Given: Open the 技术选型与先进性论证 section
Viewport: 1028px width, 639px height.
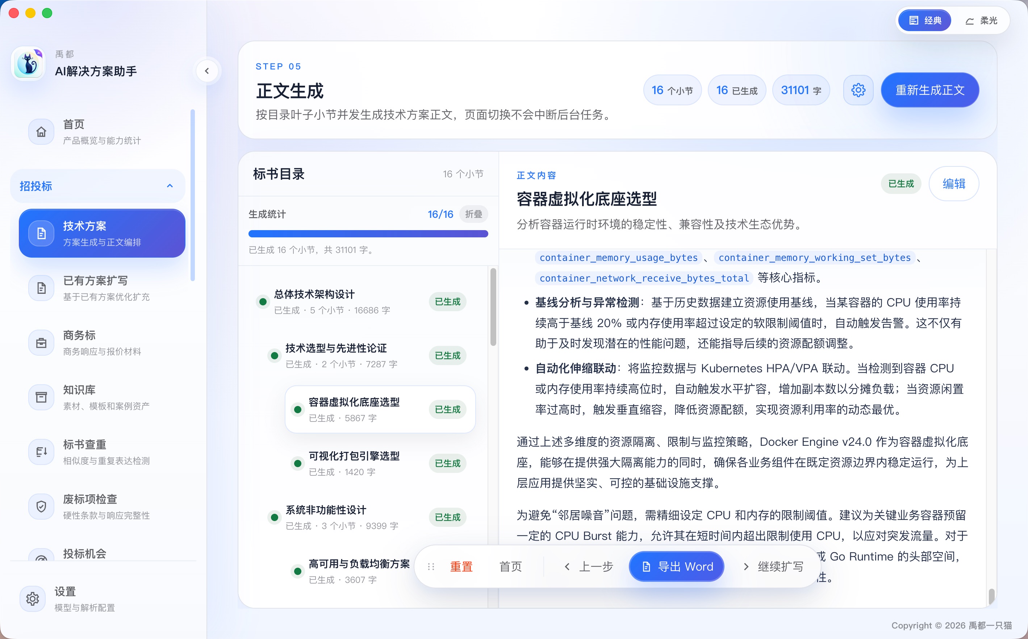Looking at the screenshot, I should [x=368, y=356].
